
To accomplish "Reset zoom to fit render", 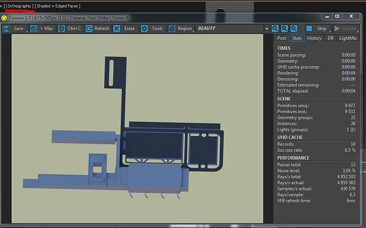I will 294,28.
